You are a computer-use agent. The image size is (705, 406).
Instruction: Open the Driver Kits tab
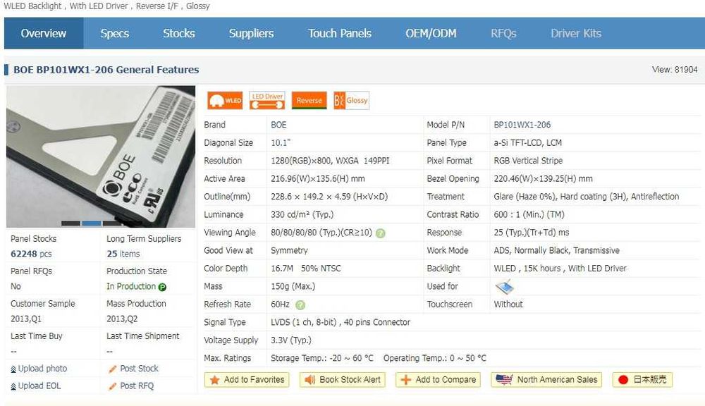point(576,33)
